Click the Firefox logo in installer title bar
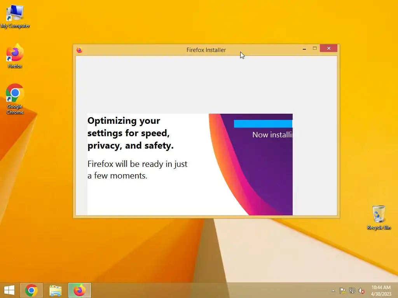The height and width of the screenshot is (298, 398). pyautogui.click(x=79, y=50)
